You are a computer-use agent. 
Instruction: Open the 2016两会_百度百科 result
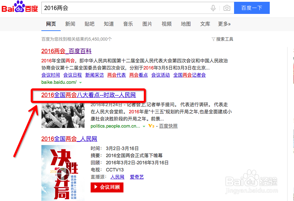point(66,51)
